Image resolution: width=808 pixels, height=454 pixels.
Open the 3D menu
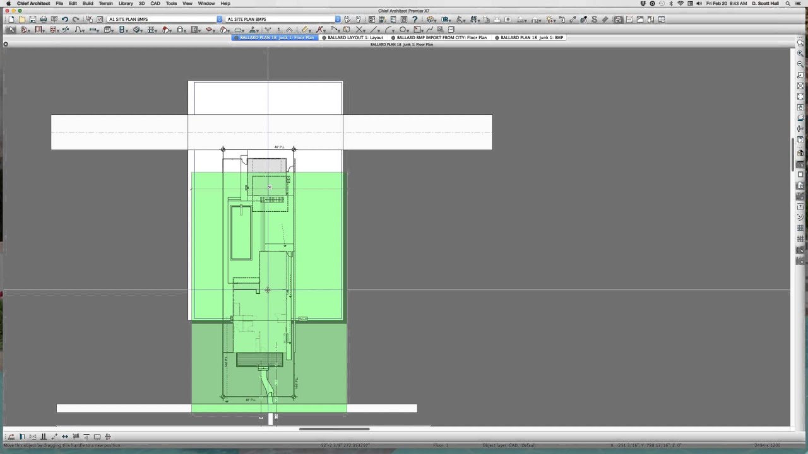141,4
